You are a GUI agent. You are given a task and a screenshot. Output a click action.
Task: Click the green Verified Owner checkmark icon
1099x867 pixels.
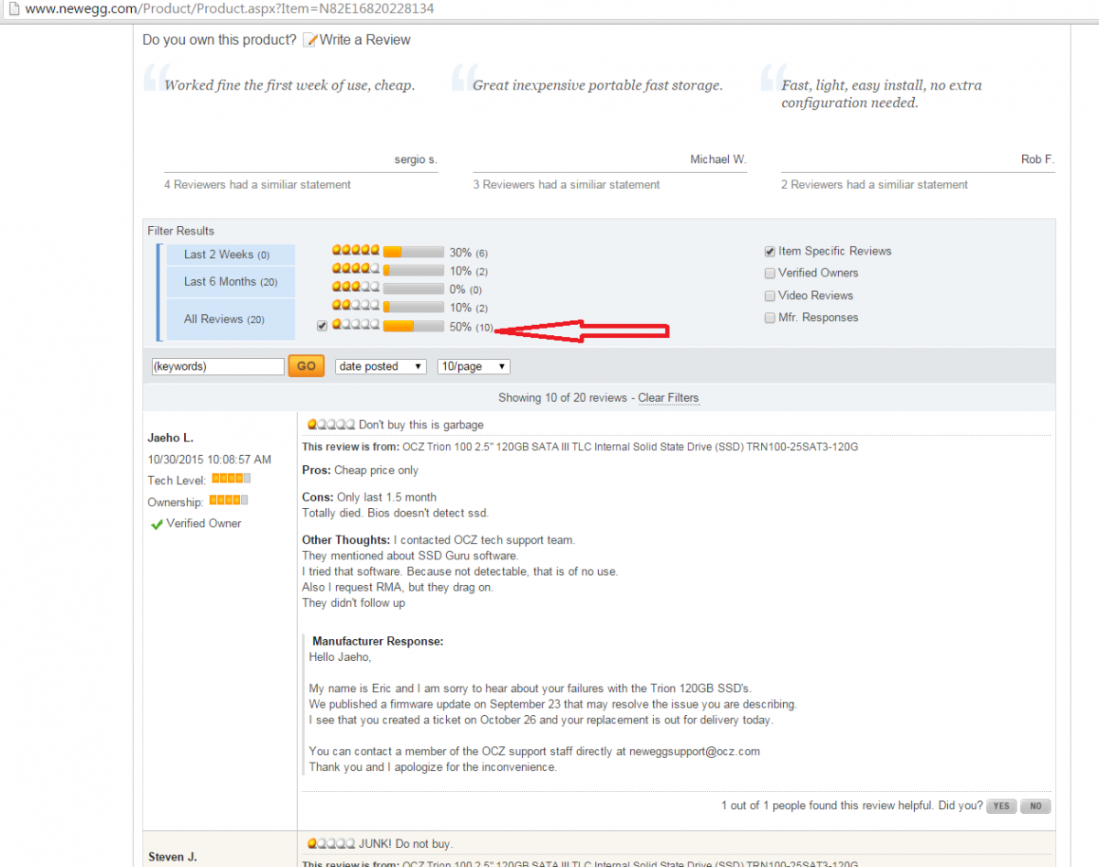point(157,525)
